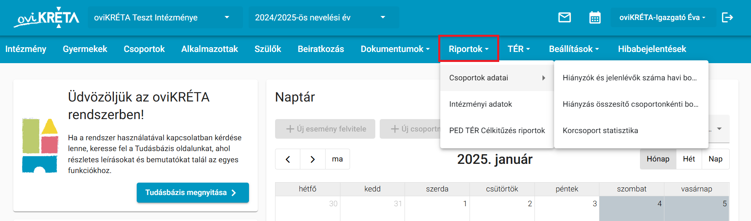
Task: Go to the Intézmény menu
Action: click(26, 49)
